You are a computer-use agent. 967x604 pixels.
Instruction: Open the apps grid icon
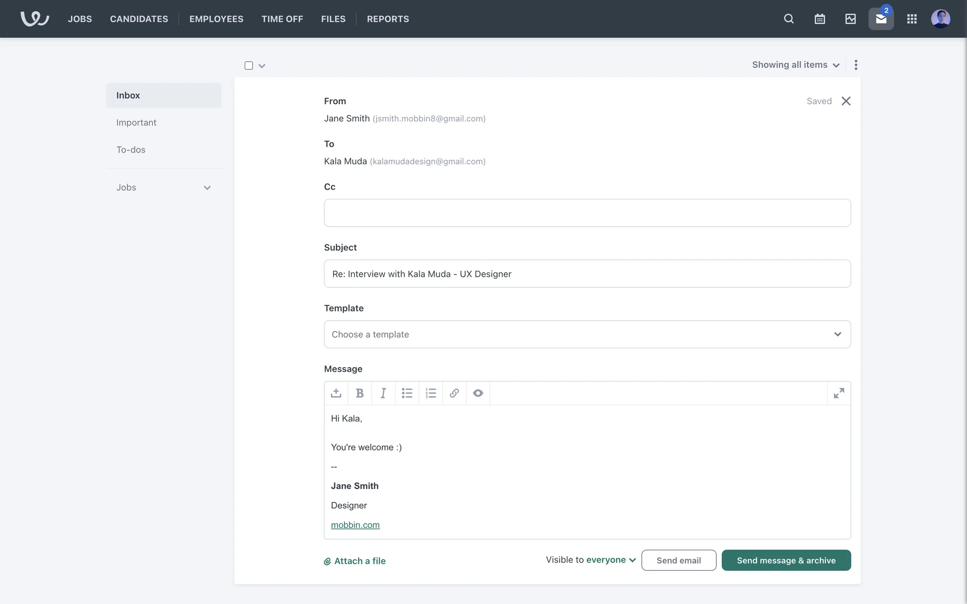pos(912,19)
